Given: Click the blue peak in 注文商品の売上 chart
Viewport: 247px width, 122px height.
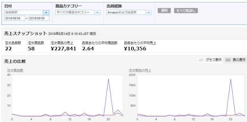Looking at the screenshot, I should click(x=231, y=79).
